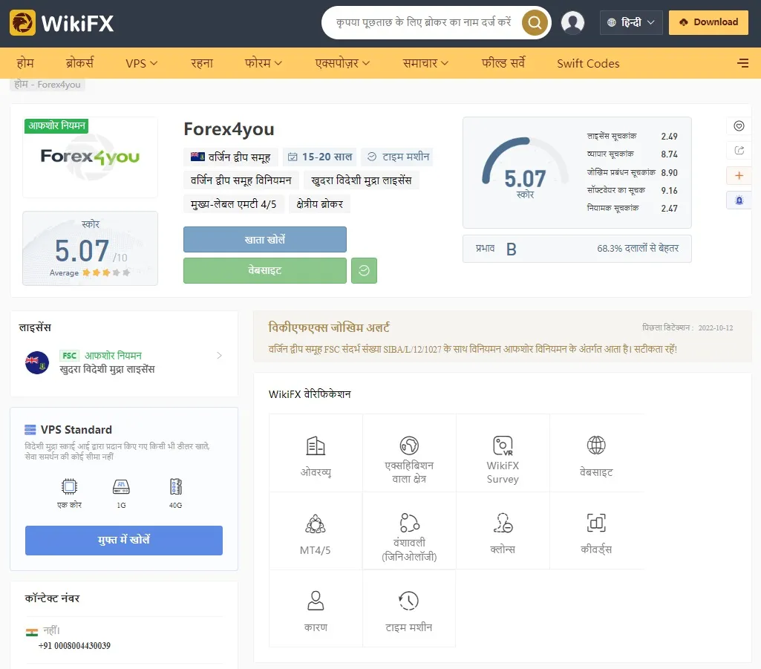Click the वर्जिन द्वीप समूह country tag
Screen dimensions: 761x669
pyautogui.click(x=231, y=157)
